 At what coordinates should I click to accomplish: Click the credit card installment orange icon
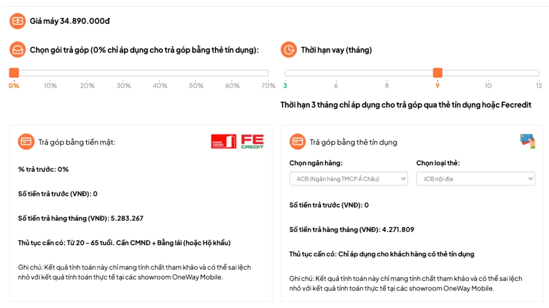click(x=297, y=142)
